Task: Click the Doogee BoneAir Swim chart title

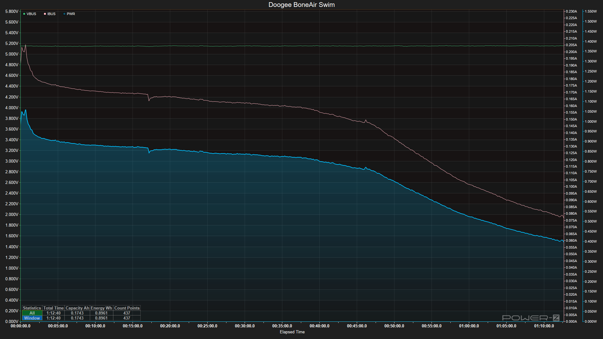Action: click(x=301, y=5)
